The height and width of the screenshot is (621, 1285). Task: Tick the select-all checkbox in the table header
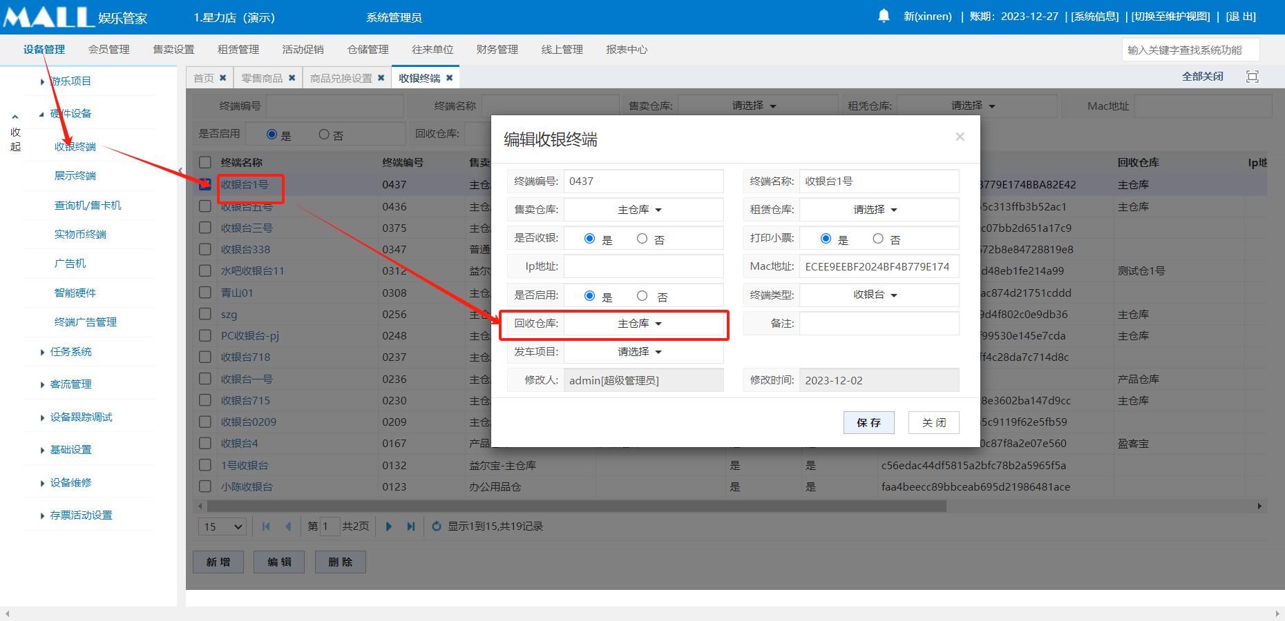205,162
